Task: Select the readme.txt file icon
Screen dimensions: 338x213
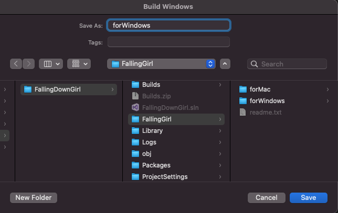Action: pos(242,112)
